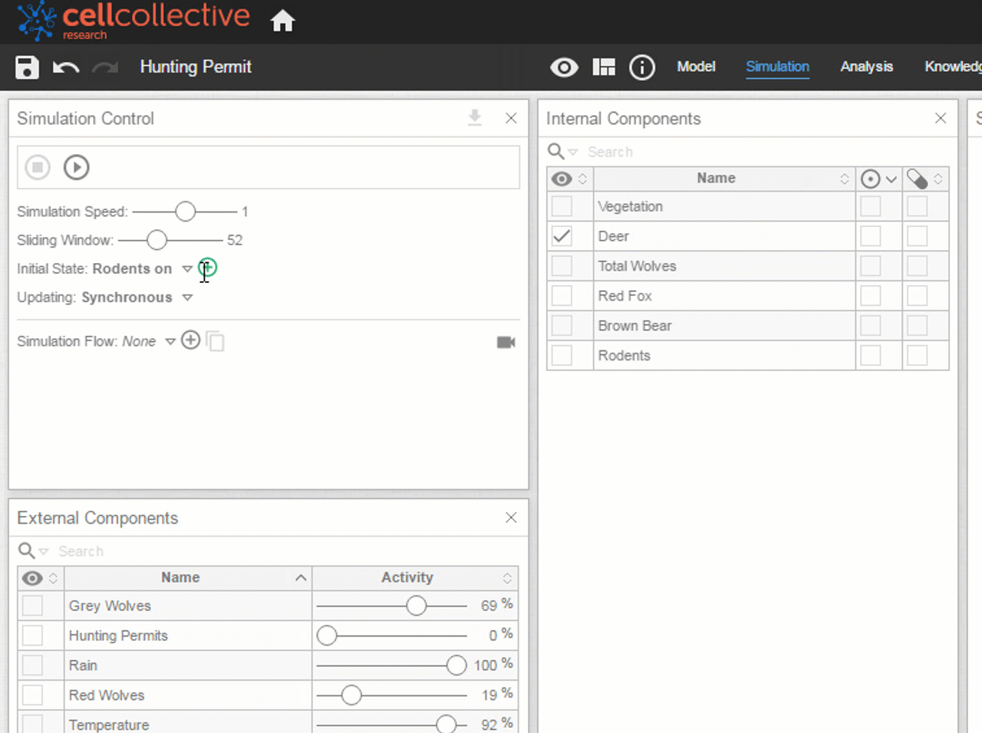Start simulation with the play button
The height and width of the screenshot is (733, 982).
76,167
